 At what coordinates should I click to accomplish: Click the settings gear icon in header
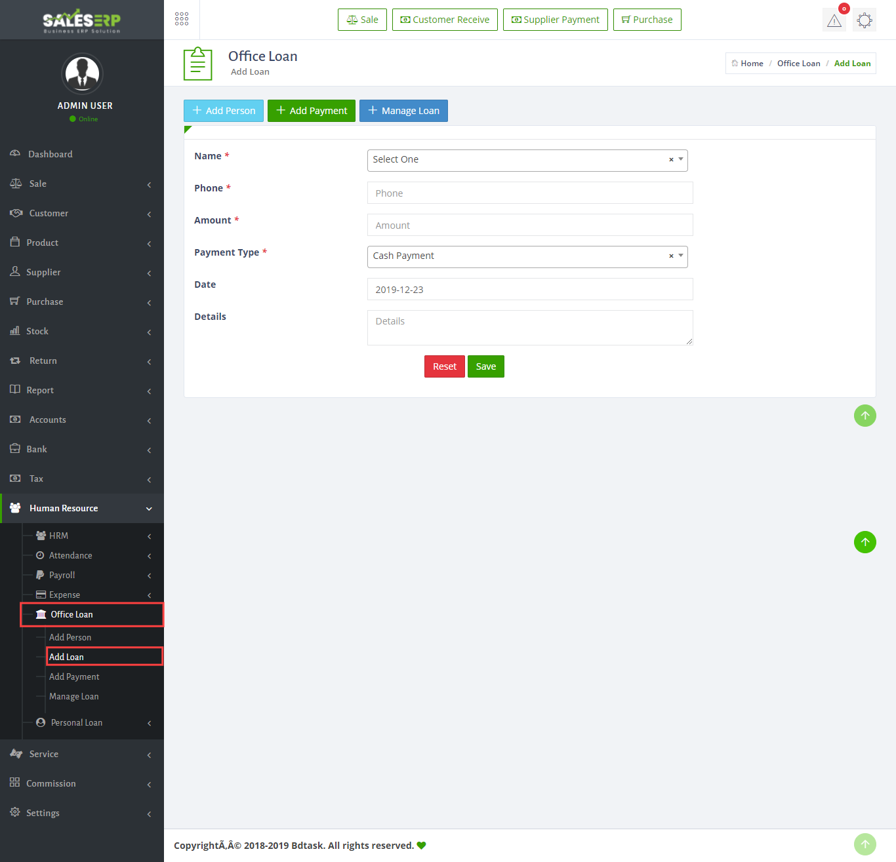[x=865, y=20]
